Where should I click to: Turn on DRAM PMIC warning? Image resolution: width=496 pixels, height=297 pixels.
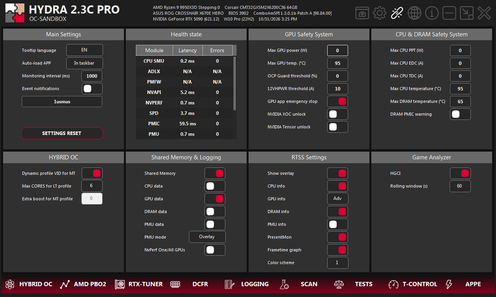(460, 114)
